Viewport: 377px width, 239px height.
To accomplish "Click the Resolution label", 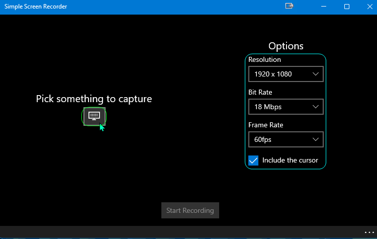I will tap(264, 59).
